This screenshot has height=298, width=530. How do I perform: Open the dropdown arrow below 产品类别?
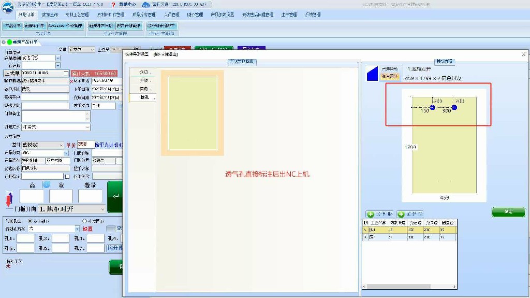(x=58, y=65)
